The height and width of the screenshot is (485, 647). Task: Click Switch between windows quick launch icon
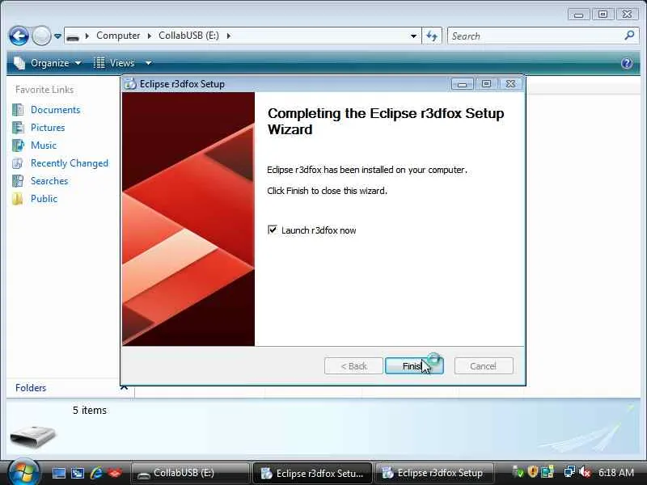[x=78, y=473]
